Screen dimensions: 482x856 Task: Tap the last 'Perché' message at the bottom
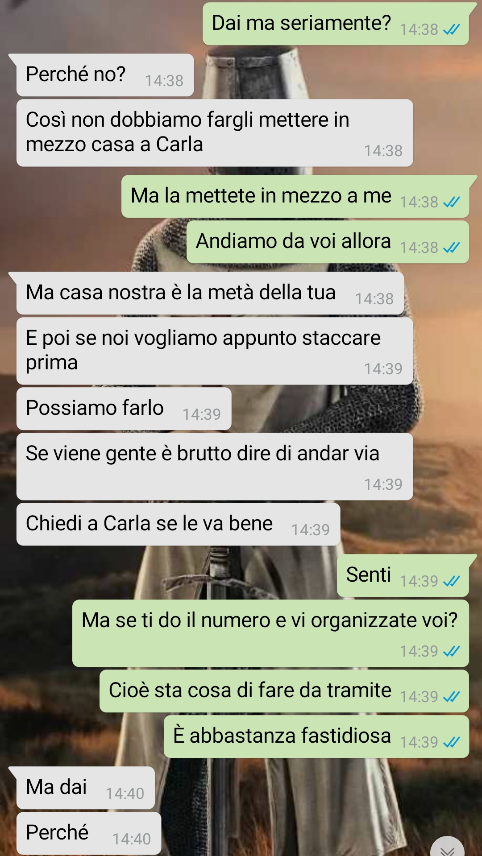pos(89,833)
